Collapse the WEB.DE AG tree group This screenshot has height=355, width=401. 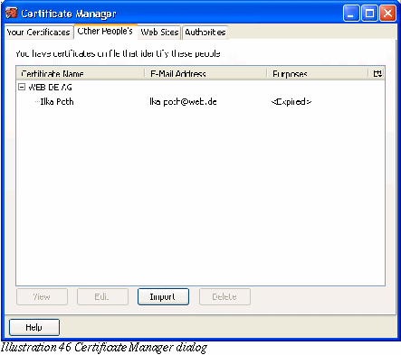click(x=22, y=87)
